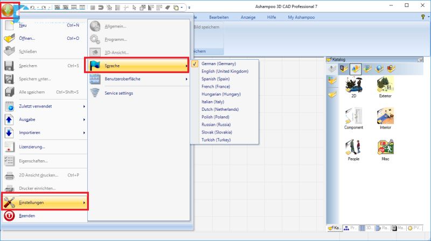The width and height of the screenshot is (431, 241).
Task: Choose Slovak (Slovakia) language
Action: click(225, 132)
